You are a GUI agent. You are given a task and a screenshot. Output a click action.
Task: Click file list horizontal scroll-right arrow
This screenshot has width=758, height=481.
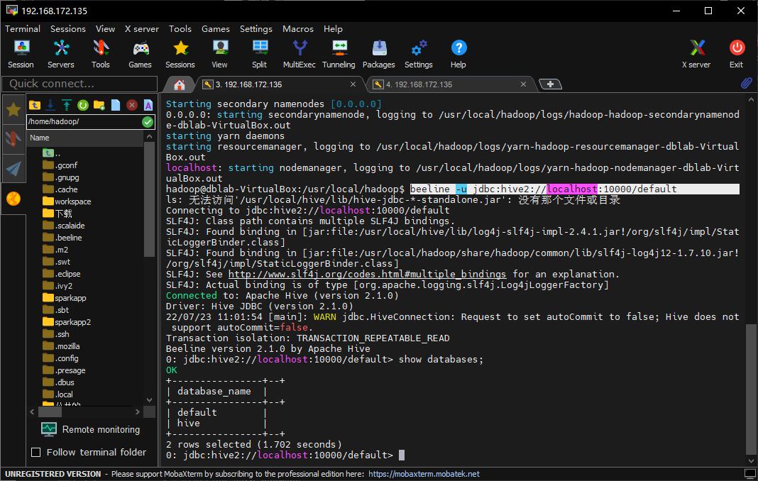point(138,412)
